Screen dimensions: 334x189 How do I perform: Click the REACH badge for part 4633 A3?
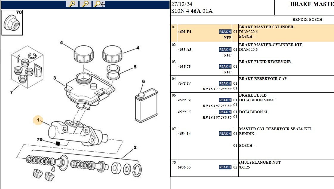click(225, 50)
